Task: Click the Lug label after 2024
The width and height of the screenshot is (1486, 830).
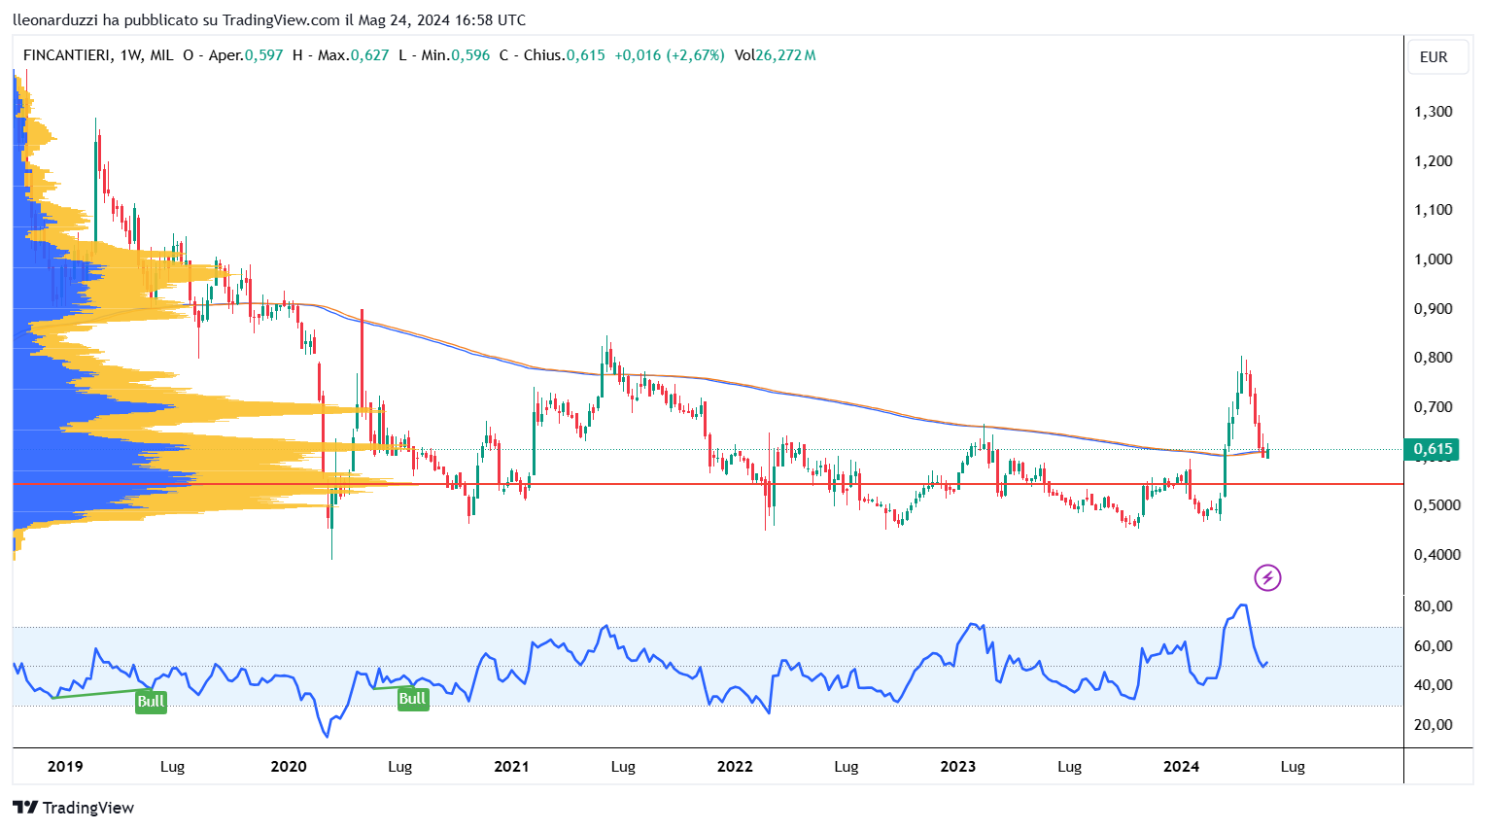Action: pyautogui.click(x=1293, y=767)
